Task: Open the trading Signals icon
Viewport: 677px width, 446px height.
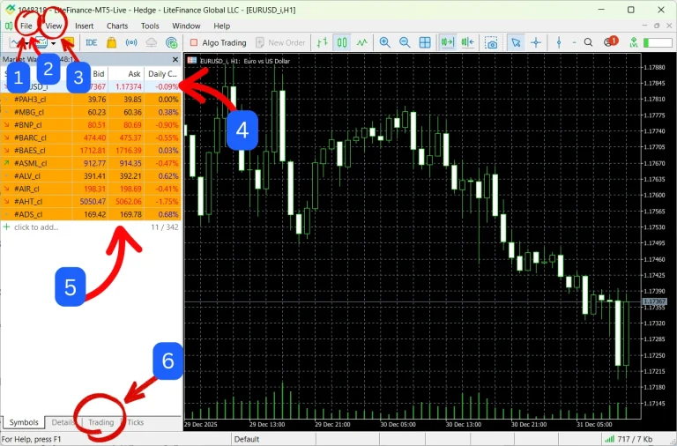Action: [x=131, y=42]
